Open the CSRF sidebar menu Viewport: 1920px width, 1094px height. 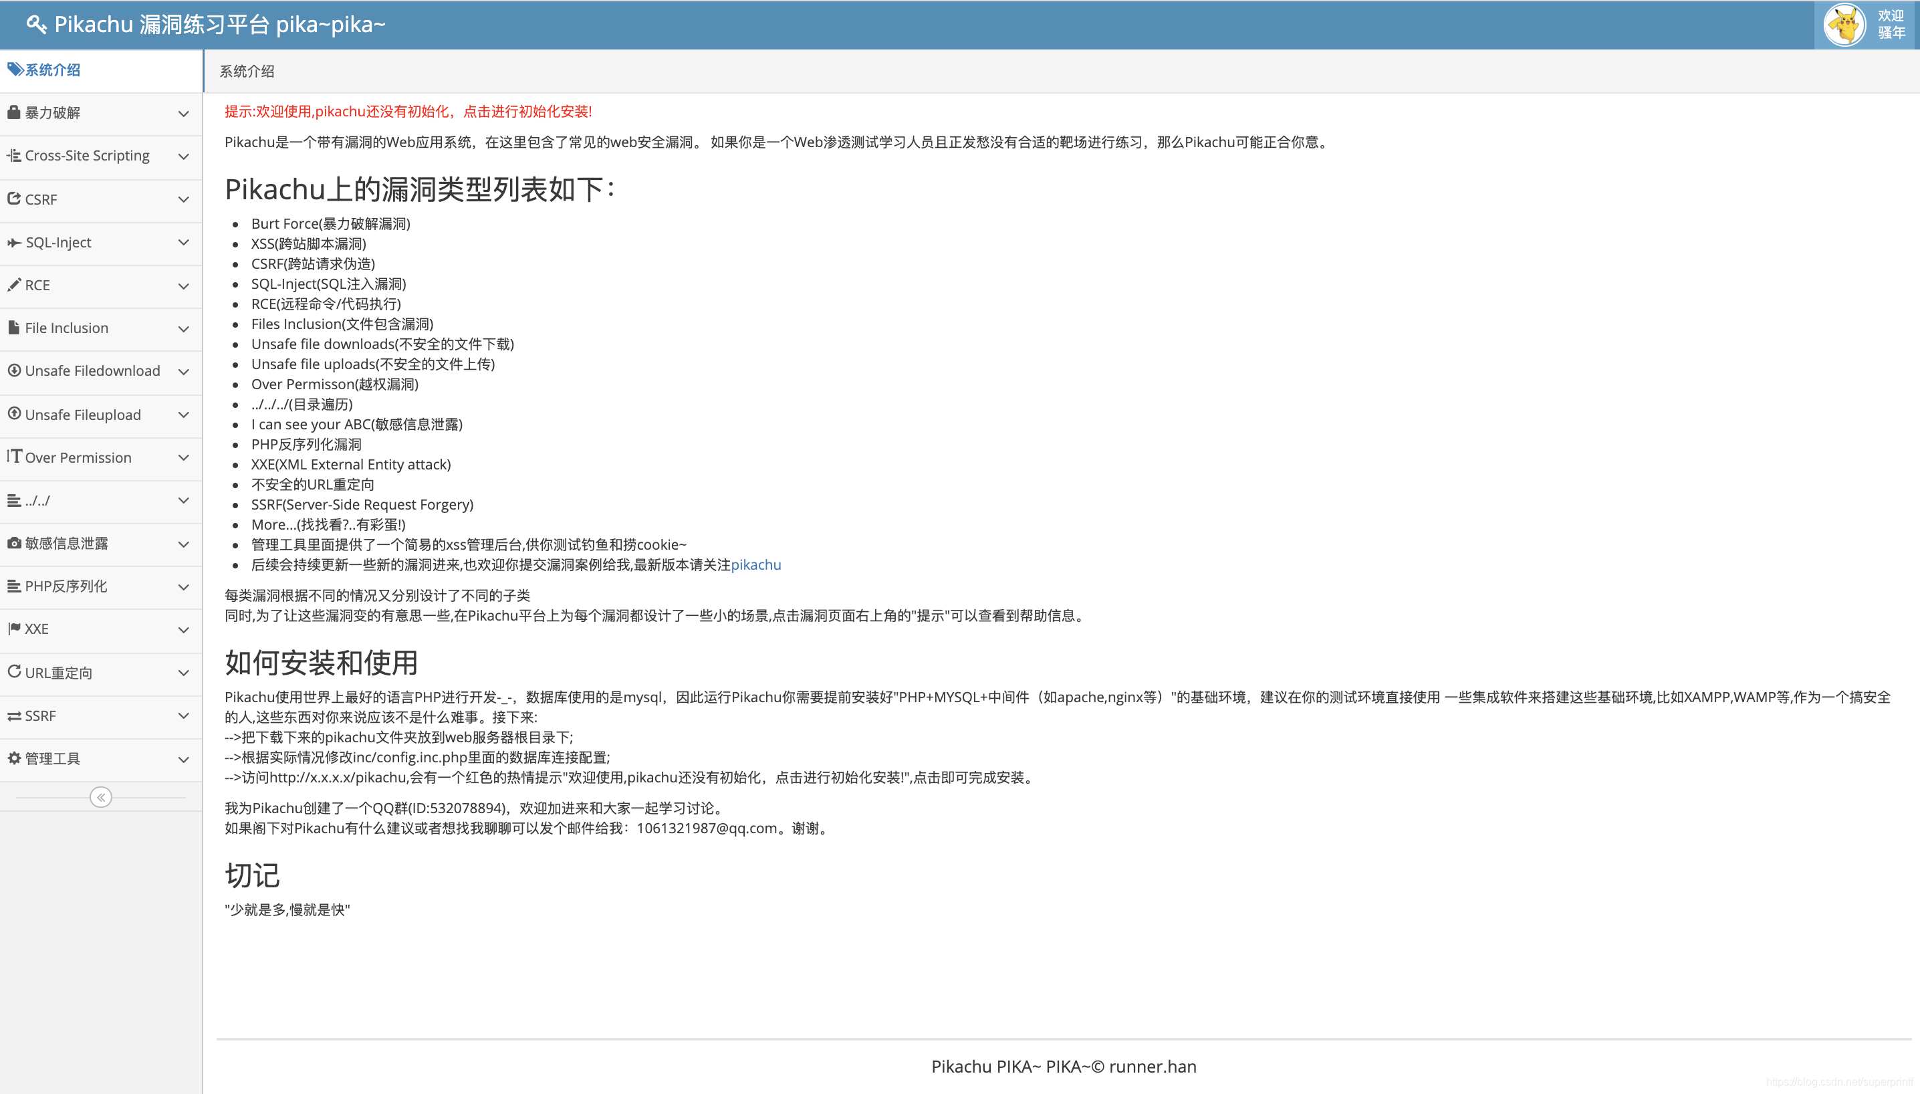coord(101,199)
